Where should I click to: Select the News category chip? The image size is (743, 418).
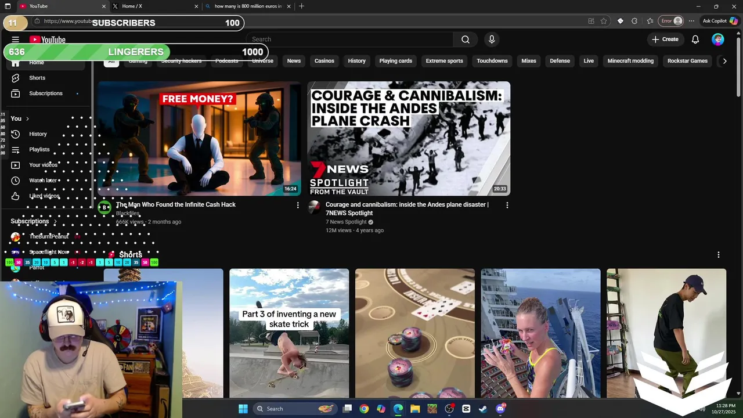click(x=294, y=61)
